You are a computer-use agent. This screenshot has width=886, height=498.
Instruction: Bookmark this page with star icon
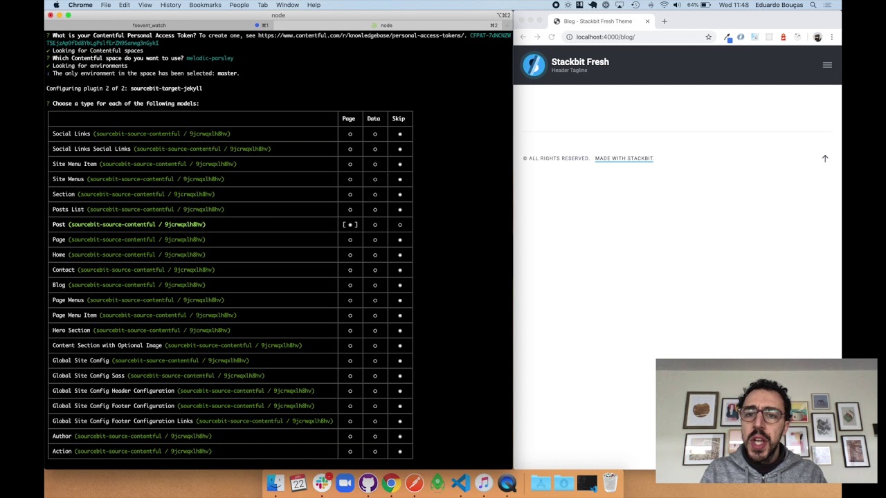[708, 37]
